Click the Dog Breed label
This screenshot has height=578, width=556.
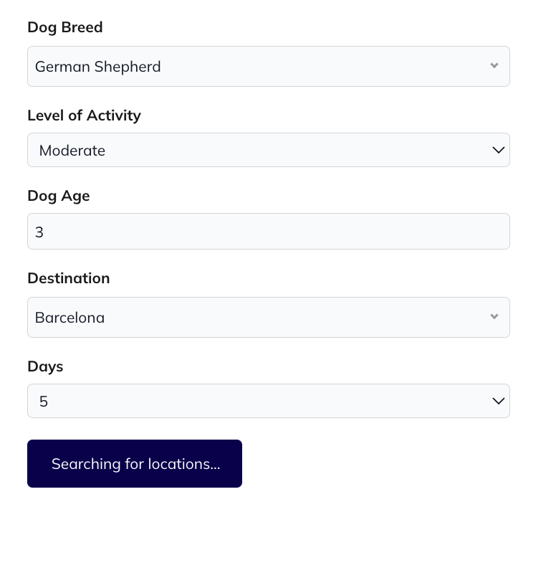(65, 27)
